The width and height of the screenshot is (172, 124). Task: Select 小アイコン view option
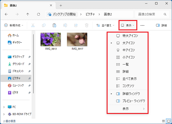point(128,57)
